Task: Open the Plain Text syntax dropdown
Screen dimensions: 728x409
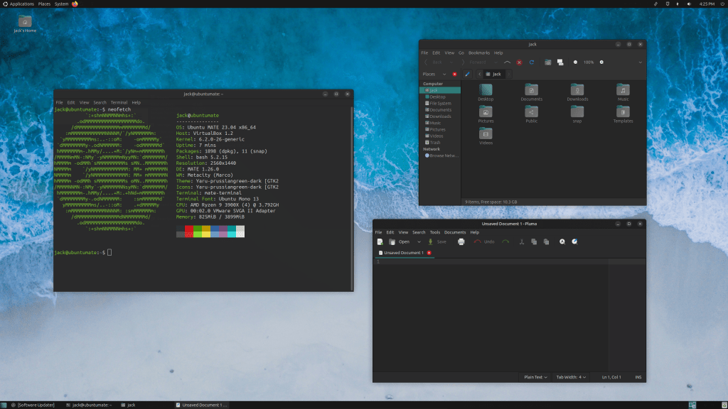Action: point(535,377)
